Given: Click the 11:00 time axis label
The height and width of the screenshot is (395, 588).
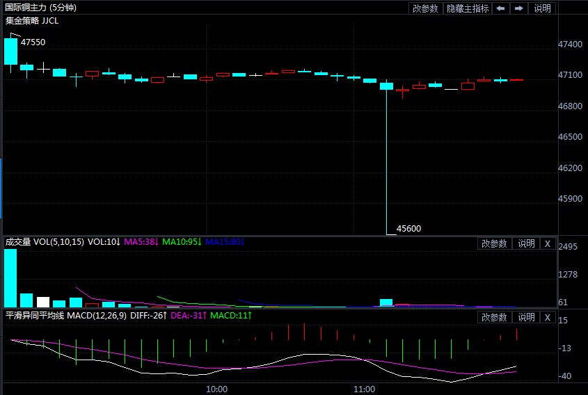Looking at the screenshot, I should [364, 389].
